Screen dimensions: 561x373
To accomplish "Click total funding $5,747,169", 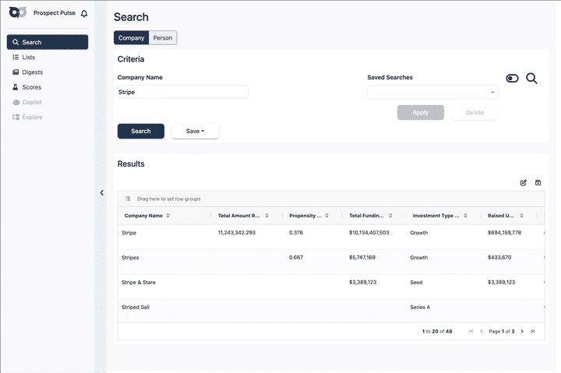I will point(362,258).
